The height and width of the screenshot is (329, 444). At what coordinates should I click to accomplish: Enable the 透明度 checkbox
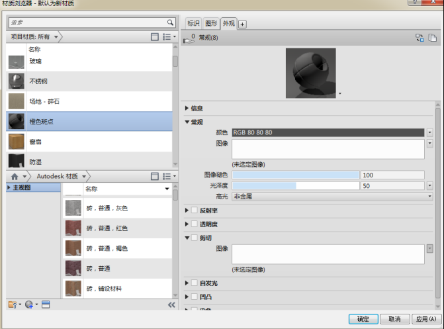(195, 224)
